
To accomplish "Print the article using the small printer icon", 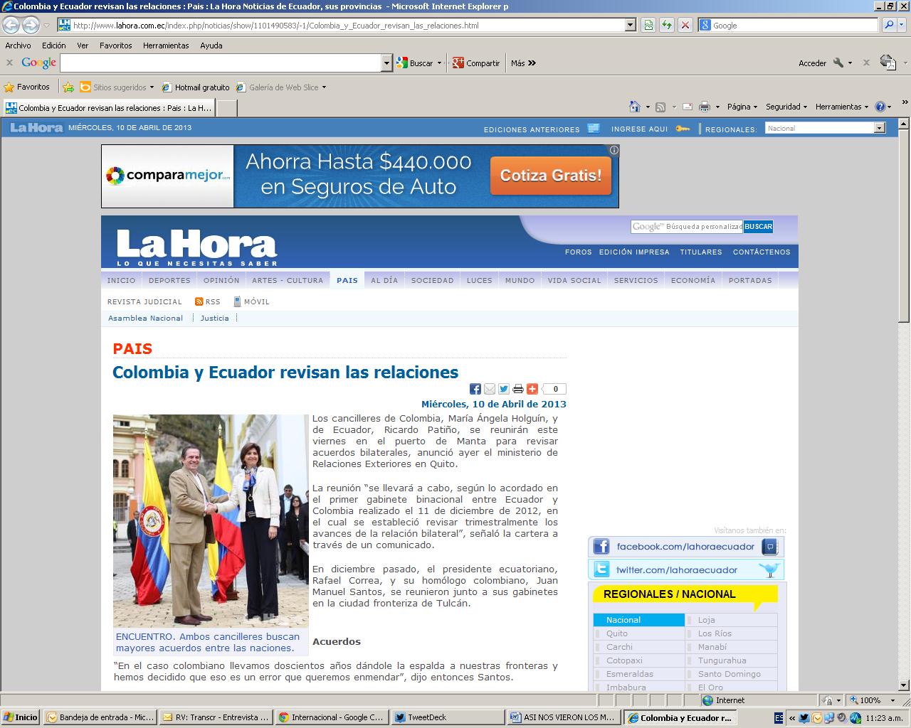I will [x=518, y=389].
